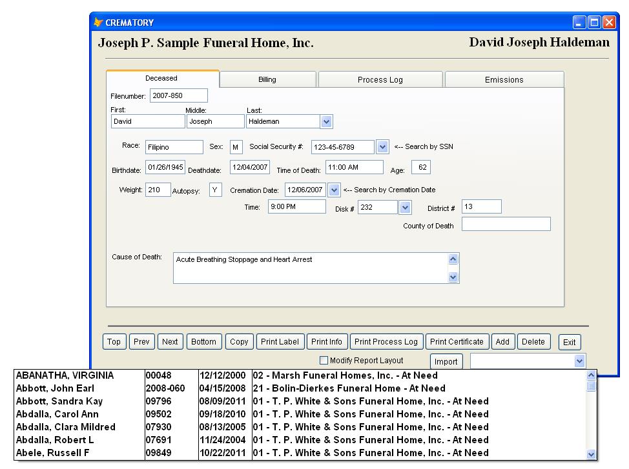Click the Age field

[x=421, y=167]
